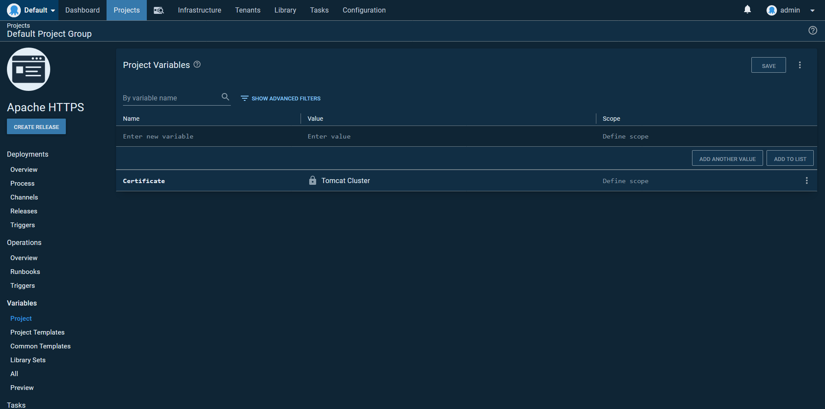Open the overflow menu next to Save
Image resolution: width=825 pixels, height=409 pixels.
(799, 65)
